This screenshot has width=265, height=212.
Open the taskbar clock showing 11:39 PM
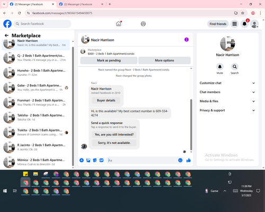click(x=246, y=191)
